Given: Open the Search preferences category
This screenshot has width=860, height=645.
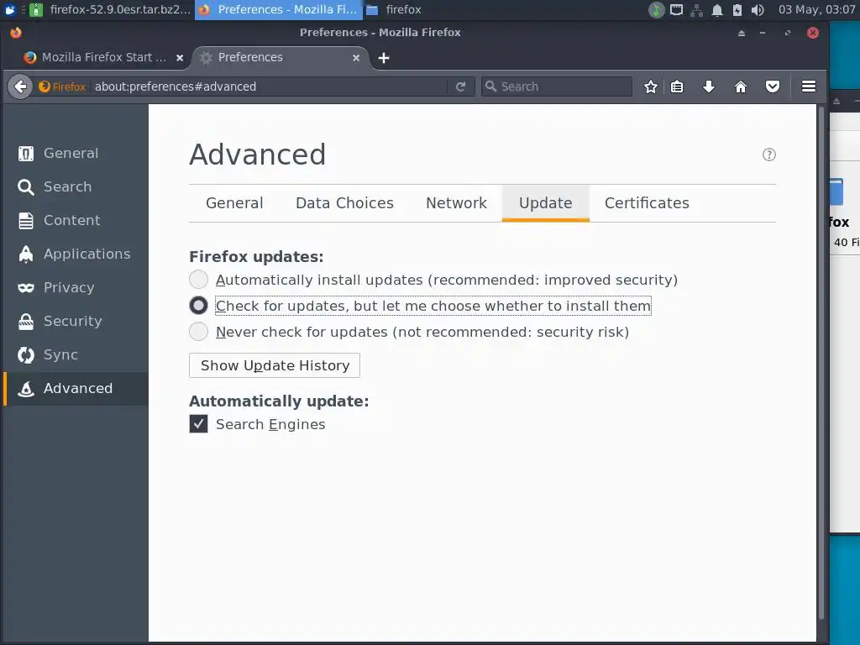Looking at the screenshot, I should tap(76, 187).
